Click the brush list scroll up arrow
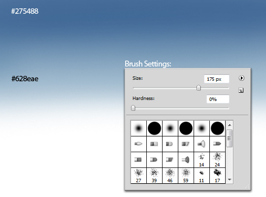The width and height of the screenshot is (266, 197). (230, 125)
